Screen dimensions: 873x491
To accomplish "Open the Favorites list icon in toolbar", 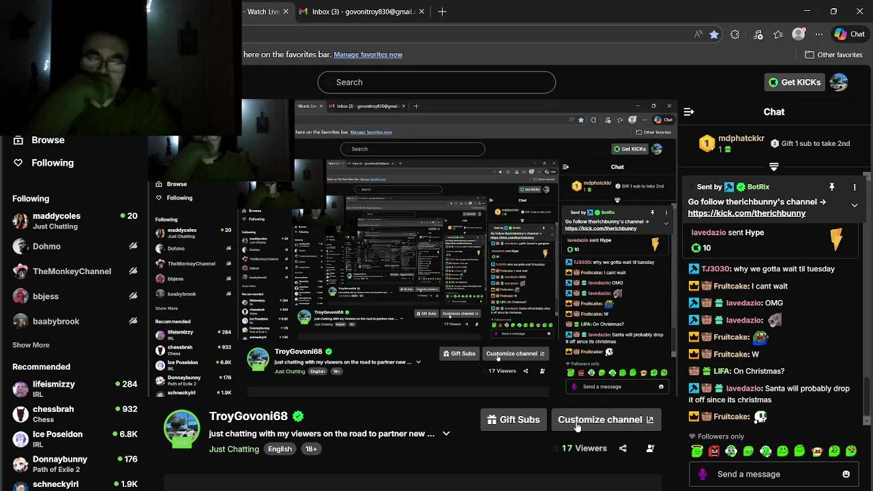I will pos(778,34).
